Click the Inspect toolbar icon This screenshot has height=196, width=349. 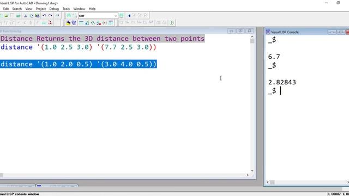coord(87,23)
